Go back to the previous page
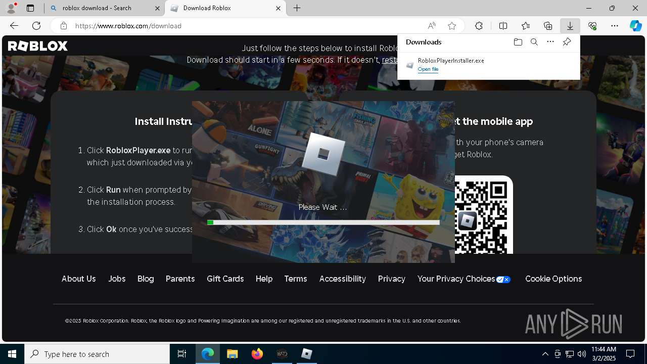Image resolution: width=647 pixels, height=364 pixels. click(14, 26)
